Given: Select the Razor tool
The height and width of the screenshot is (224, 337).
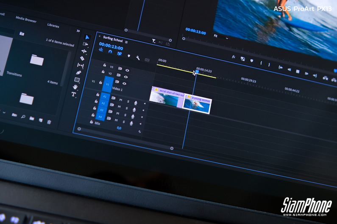Looking at the screenshot, I should tap(83, 58).
